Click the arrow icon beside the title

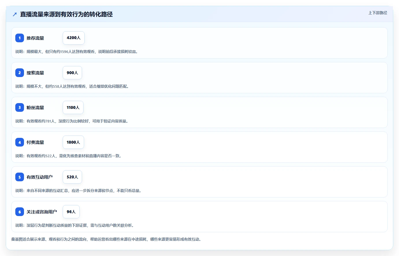[x=15, y=14]
